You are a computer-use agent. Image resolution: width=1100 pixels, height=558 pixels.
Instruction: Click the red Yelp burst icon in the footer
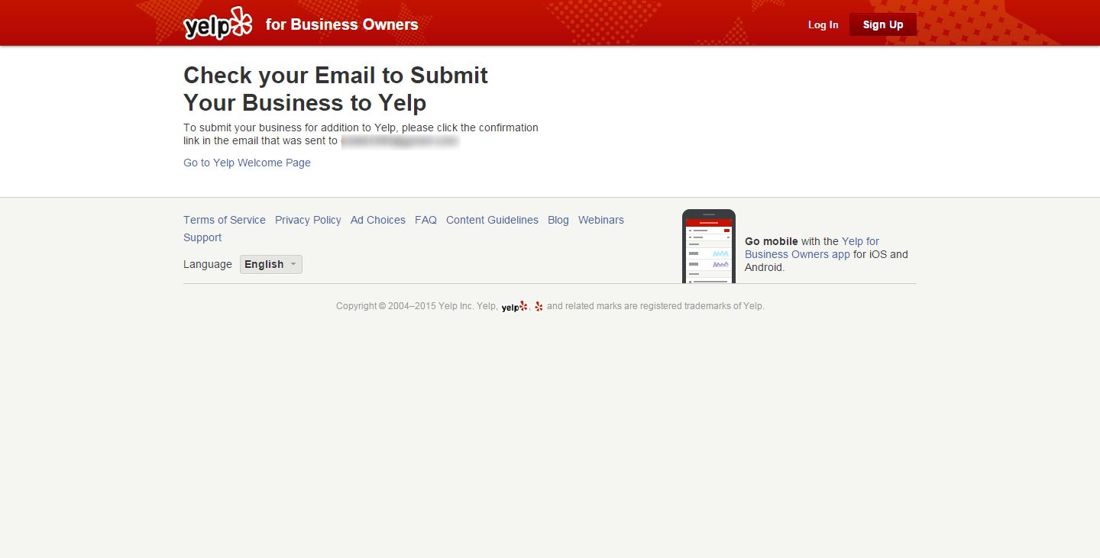pos(539,306)
